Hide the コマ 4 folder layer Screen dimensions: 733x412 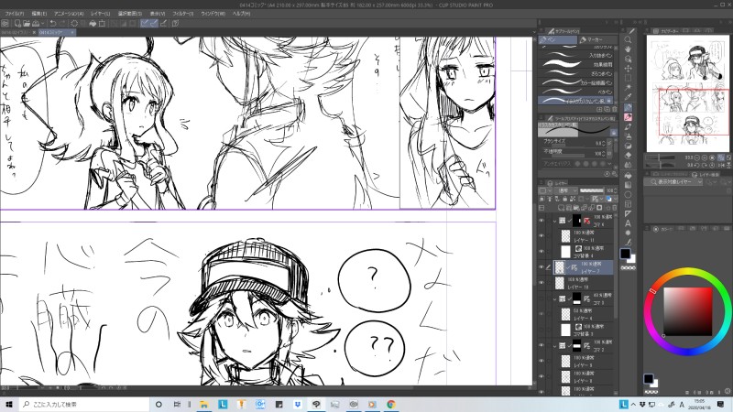tap(542, 221)
